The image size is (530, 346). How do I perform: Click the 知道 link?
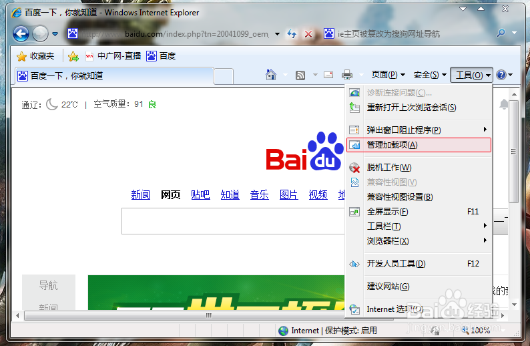click(230, 195)
